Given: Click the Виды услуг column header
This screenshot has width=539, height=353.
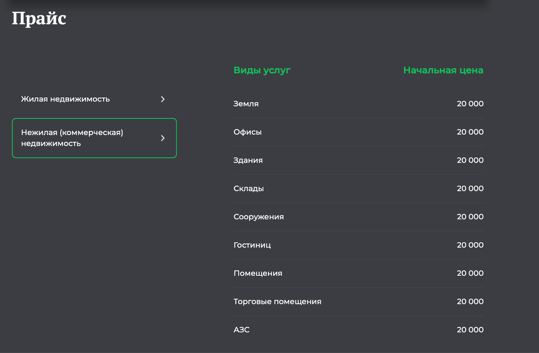Looking at the screenshot, I should coord(262,70).
